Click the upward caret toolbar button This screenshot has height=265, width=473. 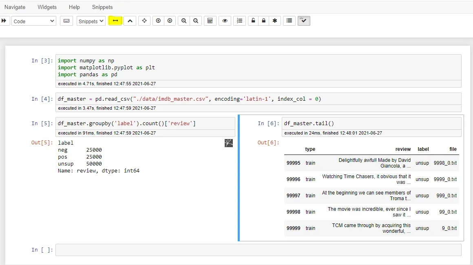click(x=130, y=21)
